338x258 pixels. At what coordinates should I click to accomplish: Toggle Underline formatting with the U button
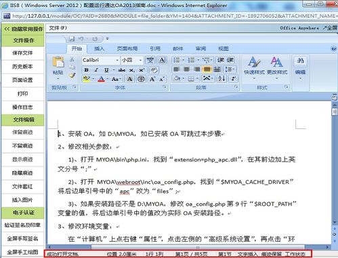click(106, 70)
